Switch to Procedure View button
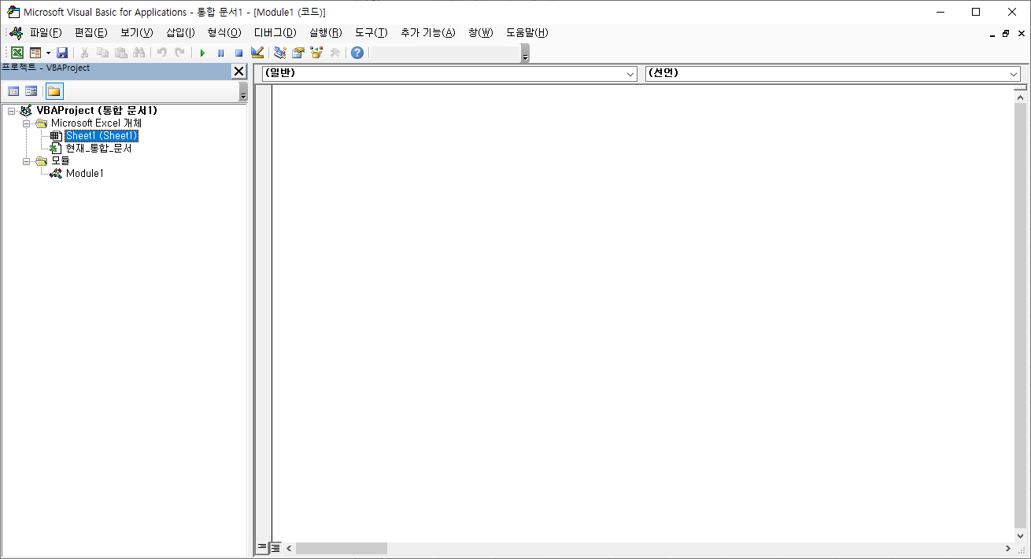 click(x=262, y=548)
